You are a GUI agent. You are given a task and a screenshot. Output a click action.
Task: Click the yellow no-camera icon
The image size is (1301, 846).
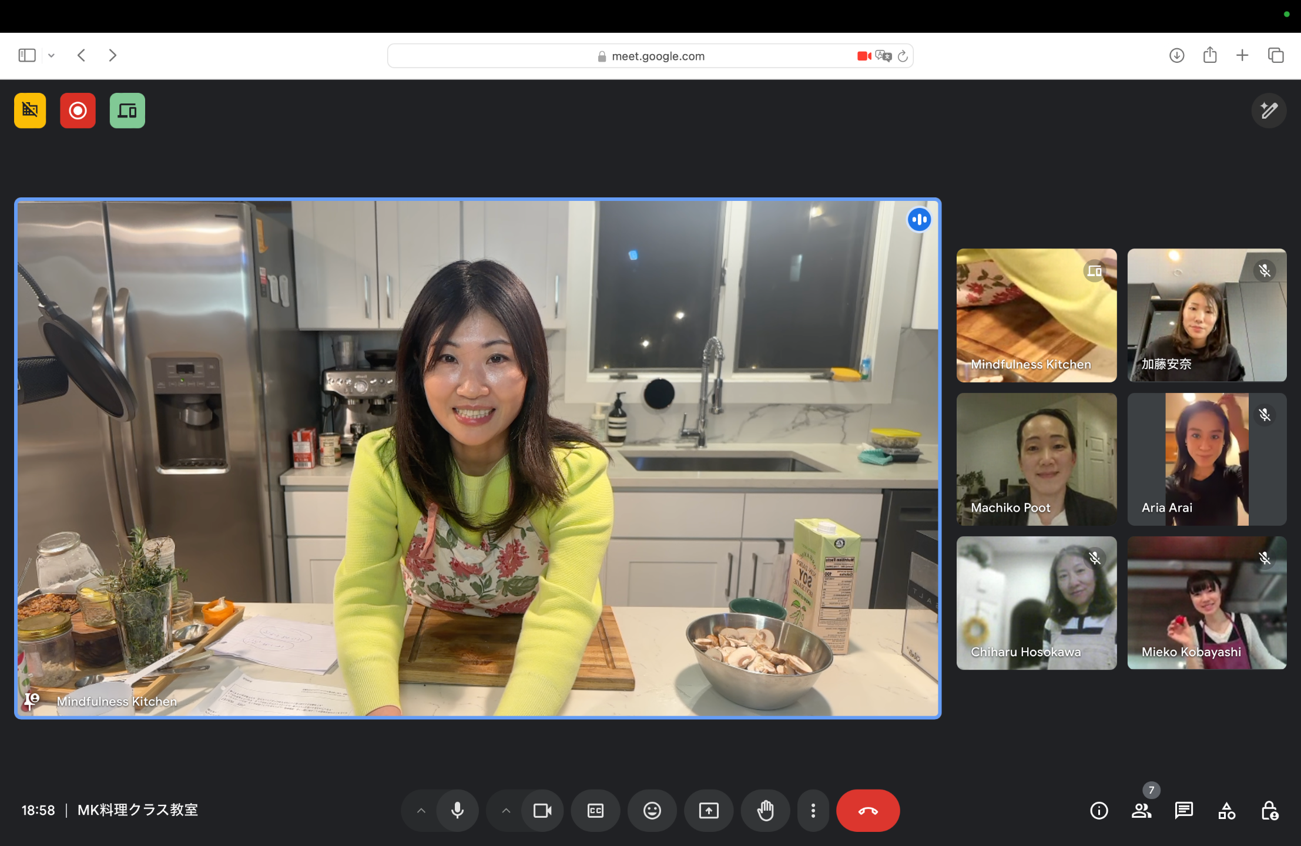point(30,110)
